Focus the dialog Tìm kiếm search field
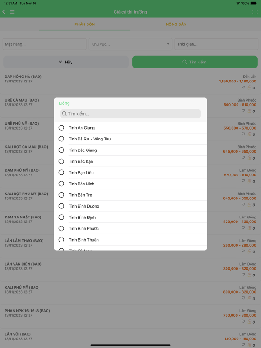Screen dimensions: 261x348 pyautogui.click(x=130, y=114)
